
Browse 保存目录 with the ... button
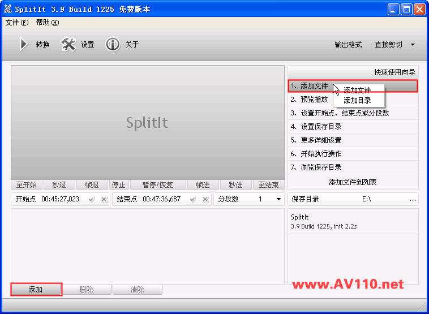(x=413, y=199)
